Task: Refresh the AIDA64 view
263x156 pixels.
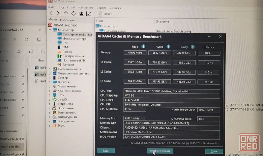Action: tap(73, 13)
